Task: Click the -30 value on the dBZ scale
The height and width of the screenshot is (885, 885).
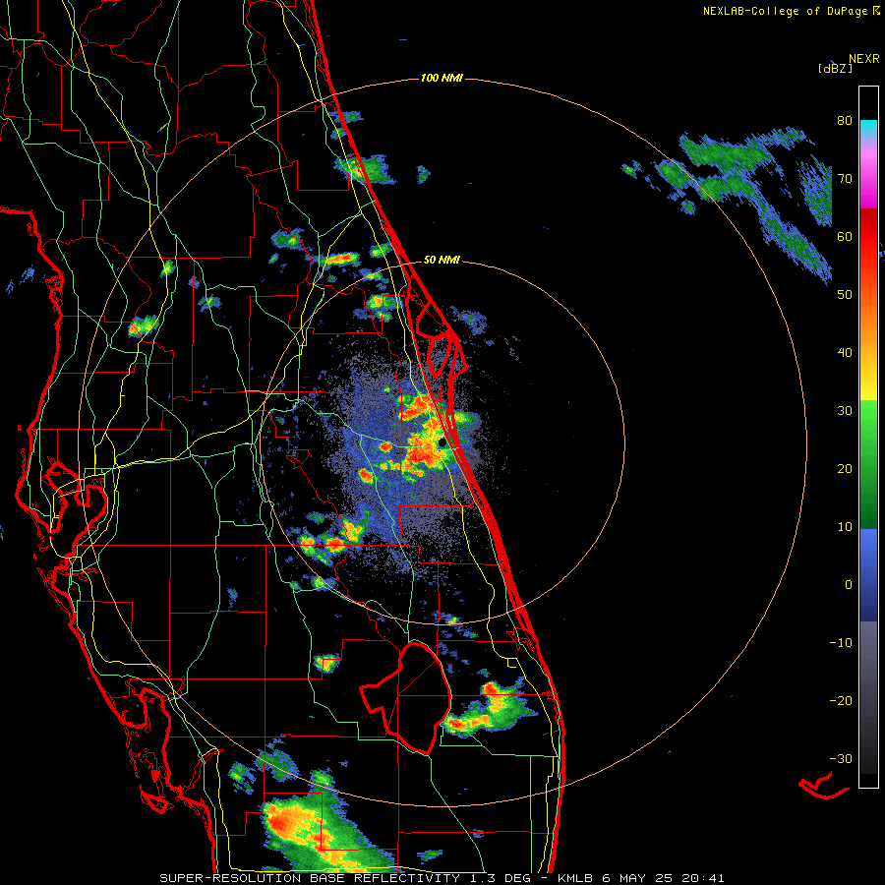Action: point(841,759)
